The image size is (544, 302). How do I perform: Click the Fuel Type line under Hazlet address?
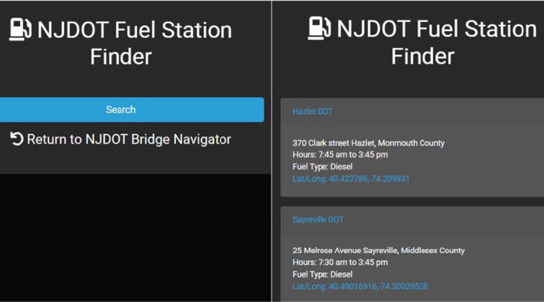(322, 167)
